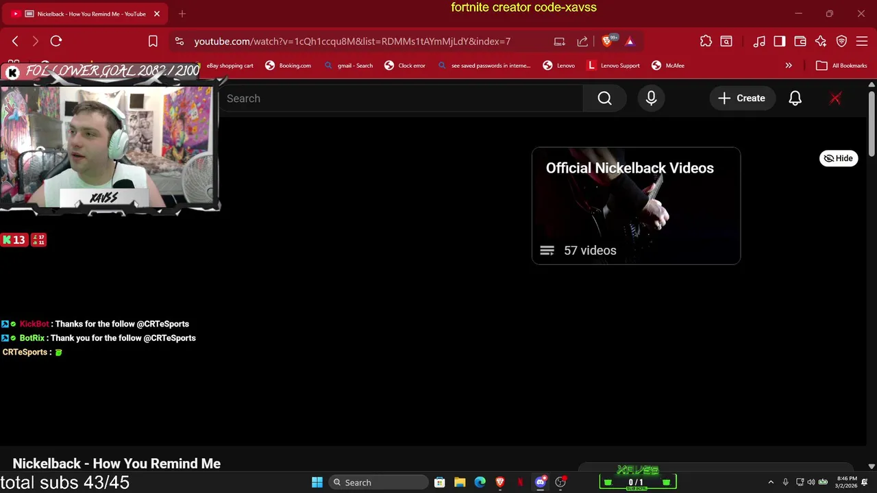Go back with the browser back arrow
The width and height of the screenshot is (877, 493).
[x=15, y=41]
